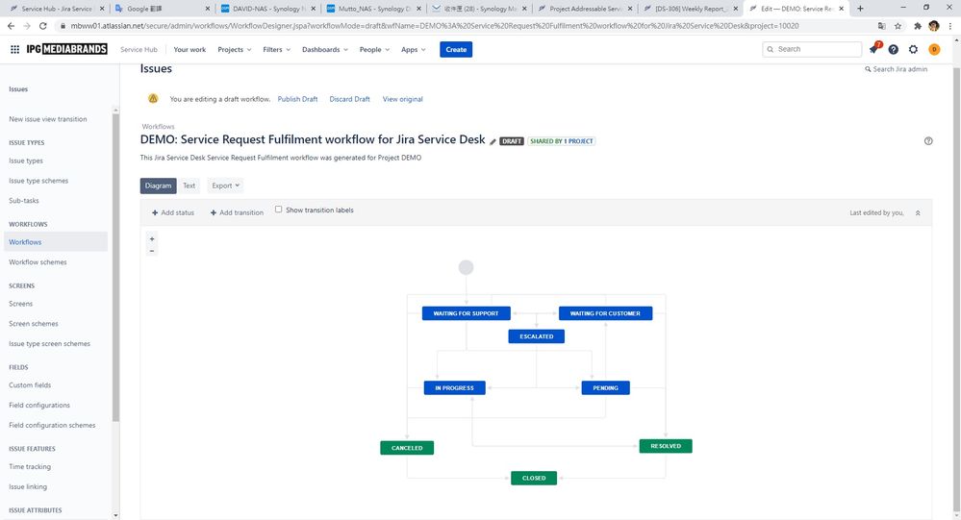Open the settings gear icon
Screen dimensions: 961x520
click(913, 49)
